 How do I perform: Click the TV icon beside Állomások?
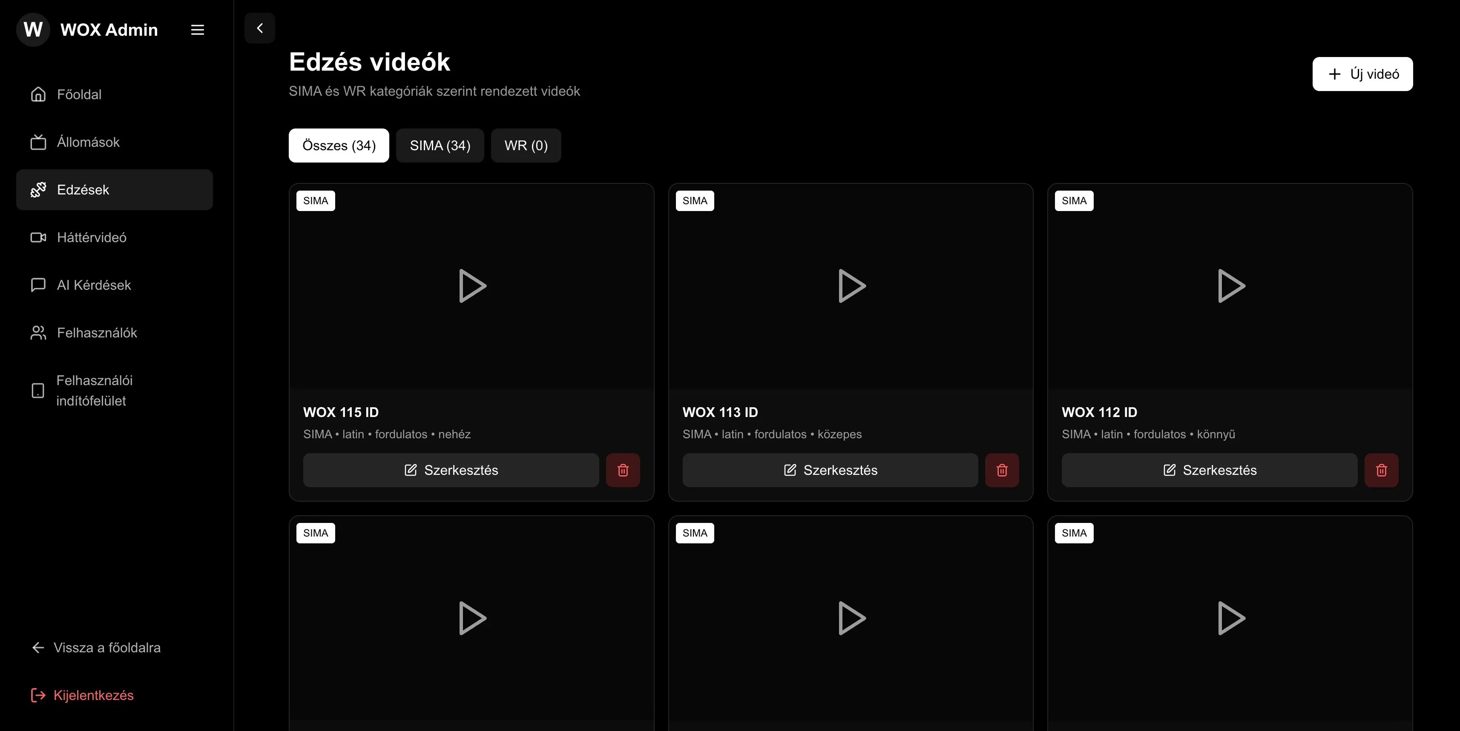[38, 142]
